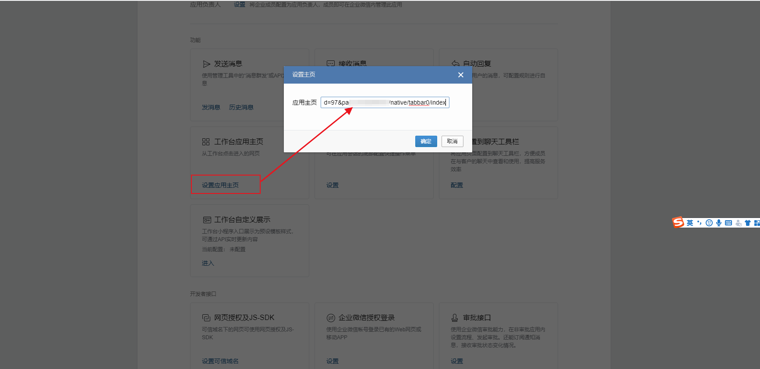Click the 发消息 link
The image size is (760, 369).
(211, 107)
